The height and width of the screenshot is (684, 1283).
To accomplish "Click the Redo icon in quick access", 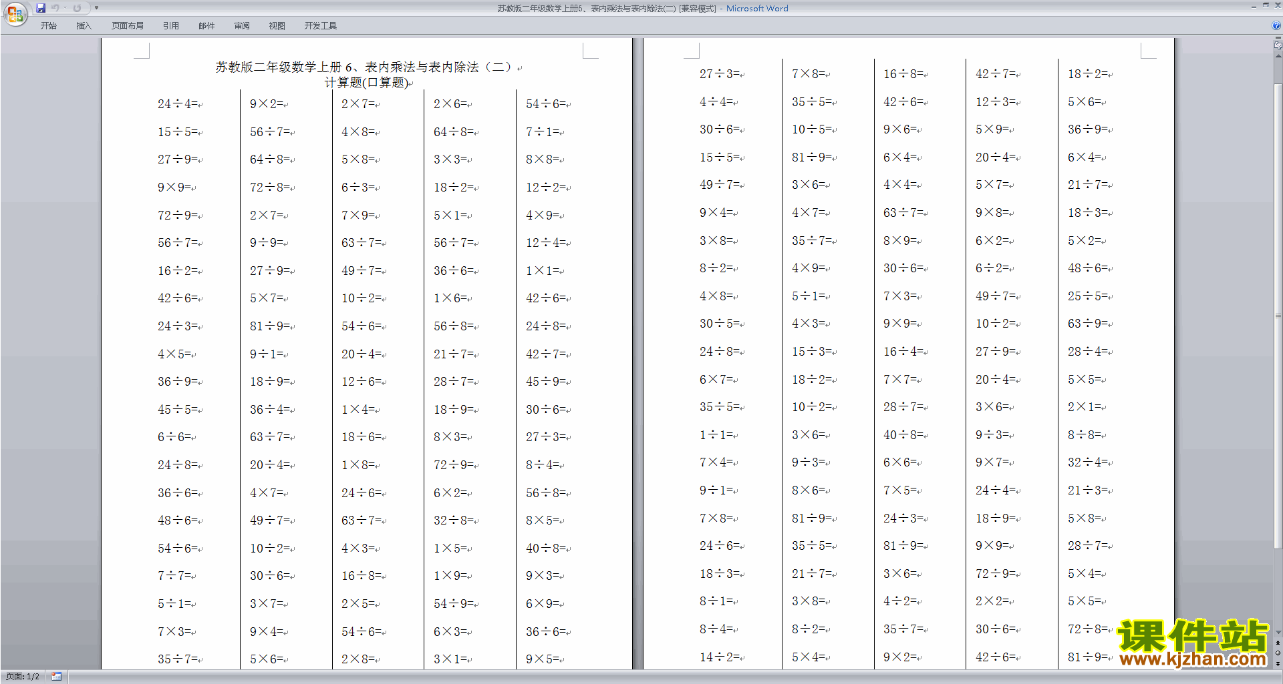I will [x=77, y=8].
